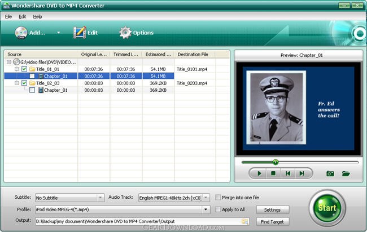Open the File menu
Screen dimensions: 367x232
pos(8,16)
